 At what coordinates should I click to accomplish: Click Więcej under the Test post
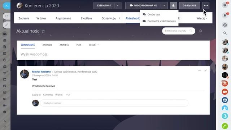(59, 95)
